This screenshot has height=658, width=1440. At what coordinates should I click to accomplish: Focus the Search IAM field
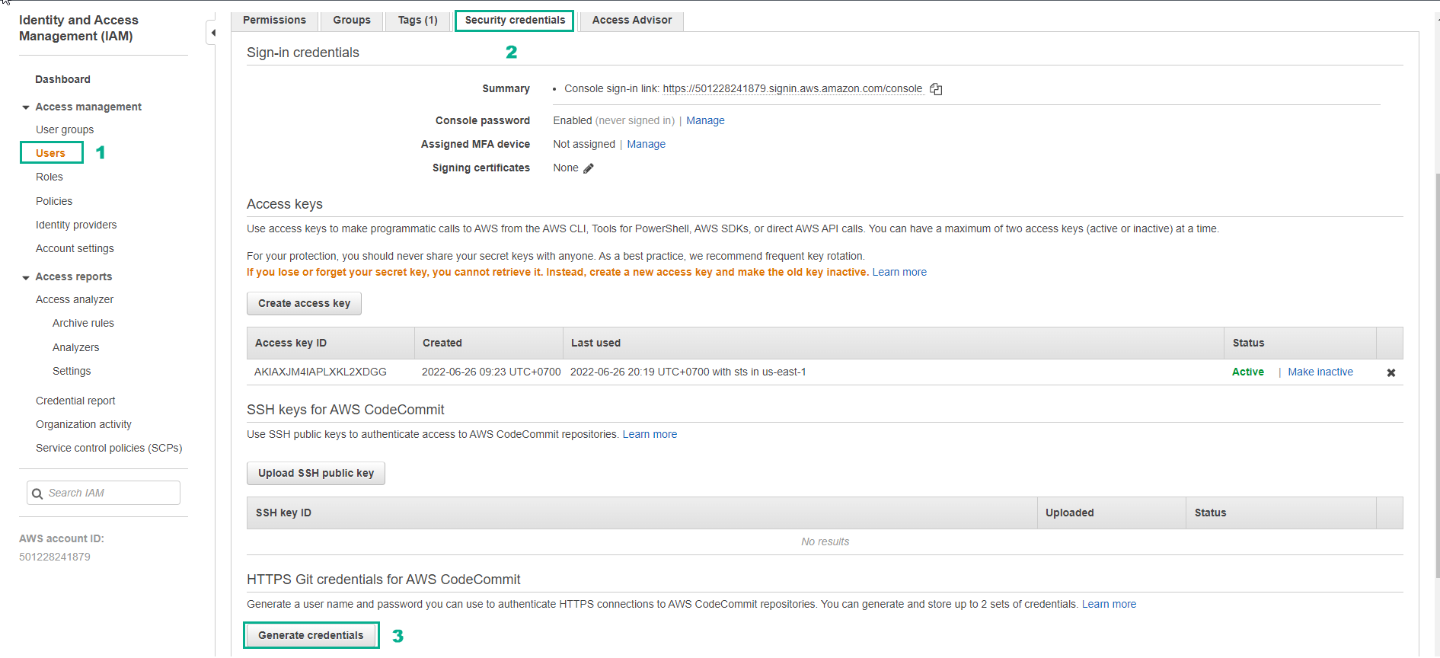(110, 493)
